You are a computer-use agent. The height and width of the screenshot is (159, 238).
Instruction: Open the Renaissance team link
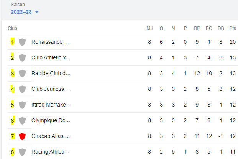pyautogui.click(x=50, y=42)
